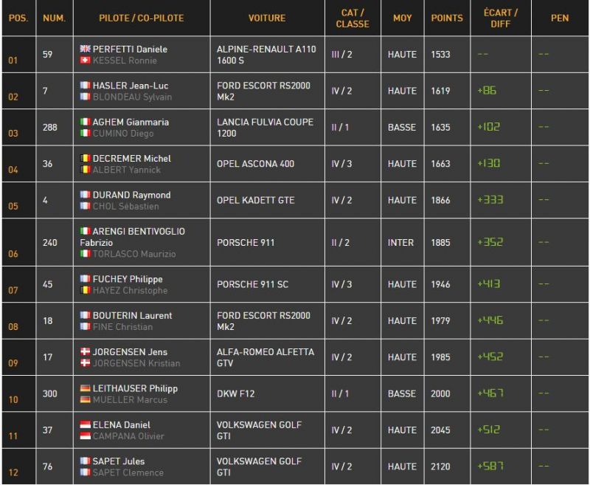
Task: Click the French flag beside HASLER Jean-Luc
Action: (x=85, y=85)
